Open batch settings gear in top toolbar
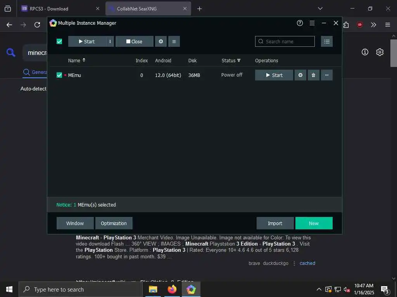The image size is (397, 297). (x=161, y=41)
